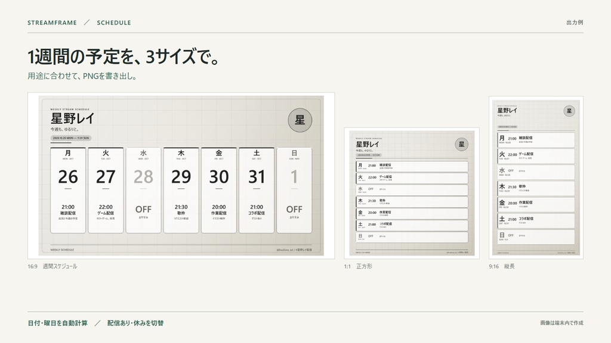The image size is (611, 343).
Task: Click the 星 avatar circle in the 9:16 preview
Action: [x=569, y=111]
